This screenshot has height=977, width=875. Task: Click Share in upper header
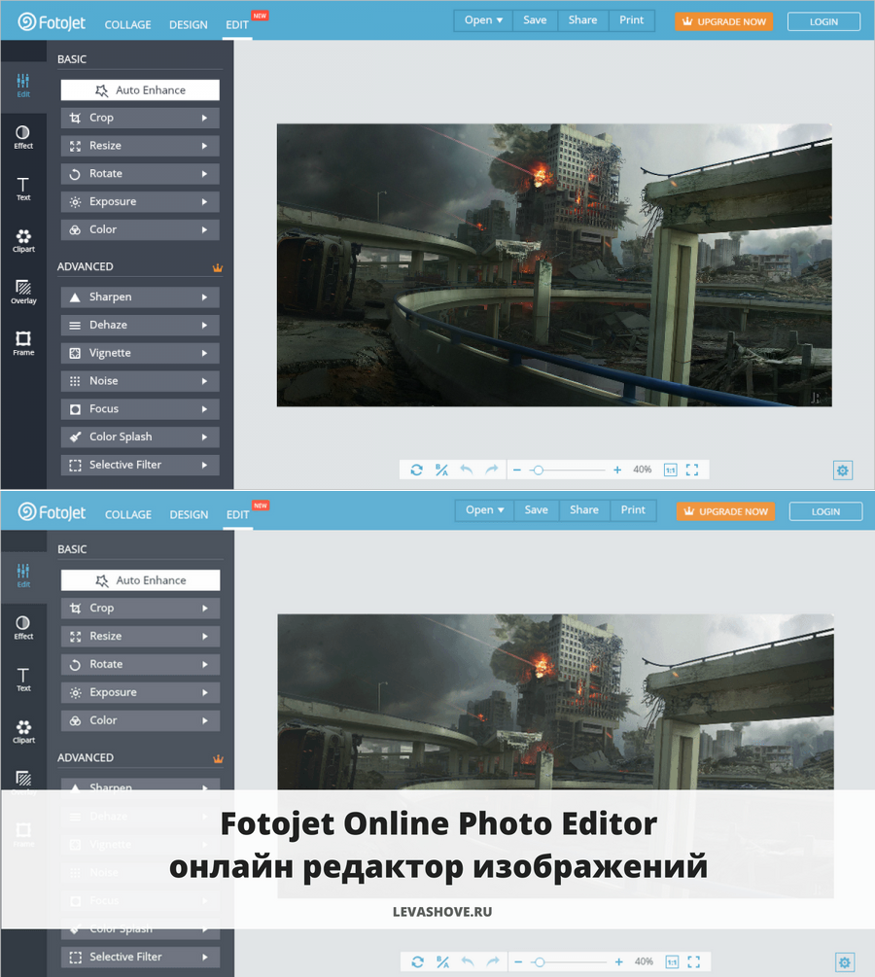[x=582, y=20]
